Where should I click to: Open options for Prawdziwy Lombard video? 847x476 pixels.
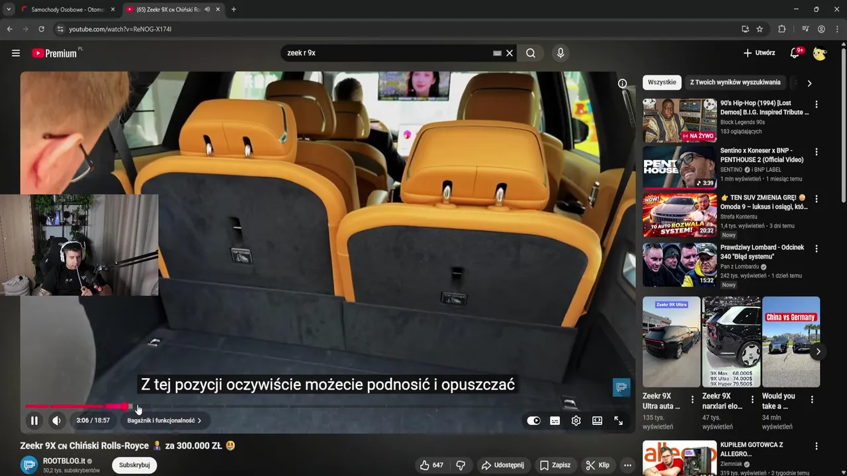(x=816, y=249)
